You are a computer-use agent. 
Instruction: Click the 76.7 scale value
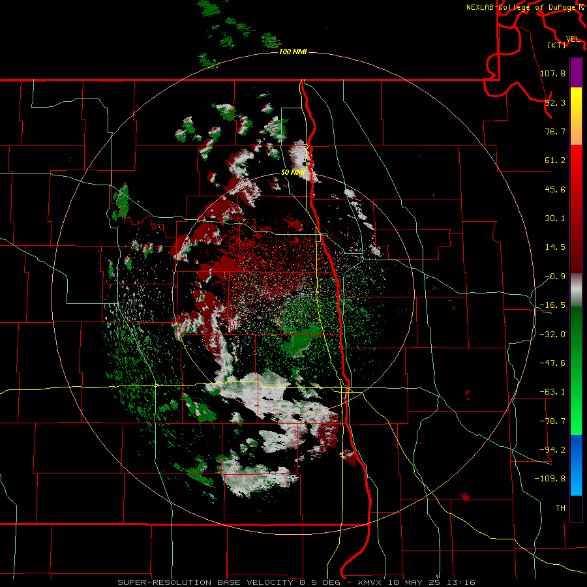[555, 131]
